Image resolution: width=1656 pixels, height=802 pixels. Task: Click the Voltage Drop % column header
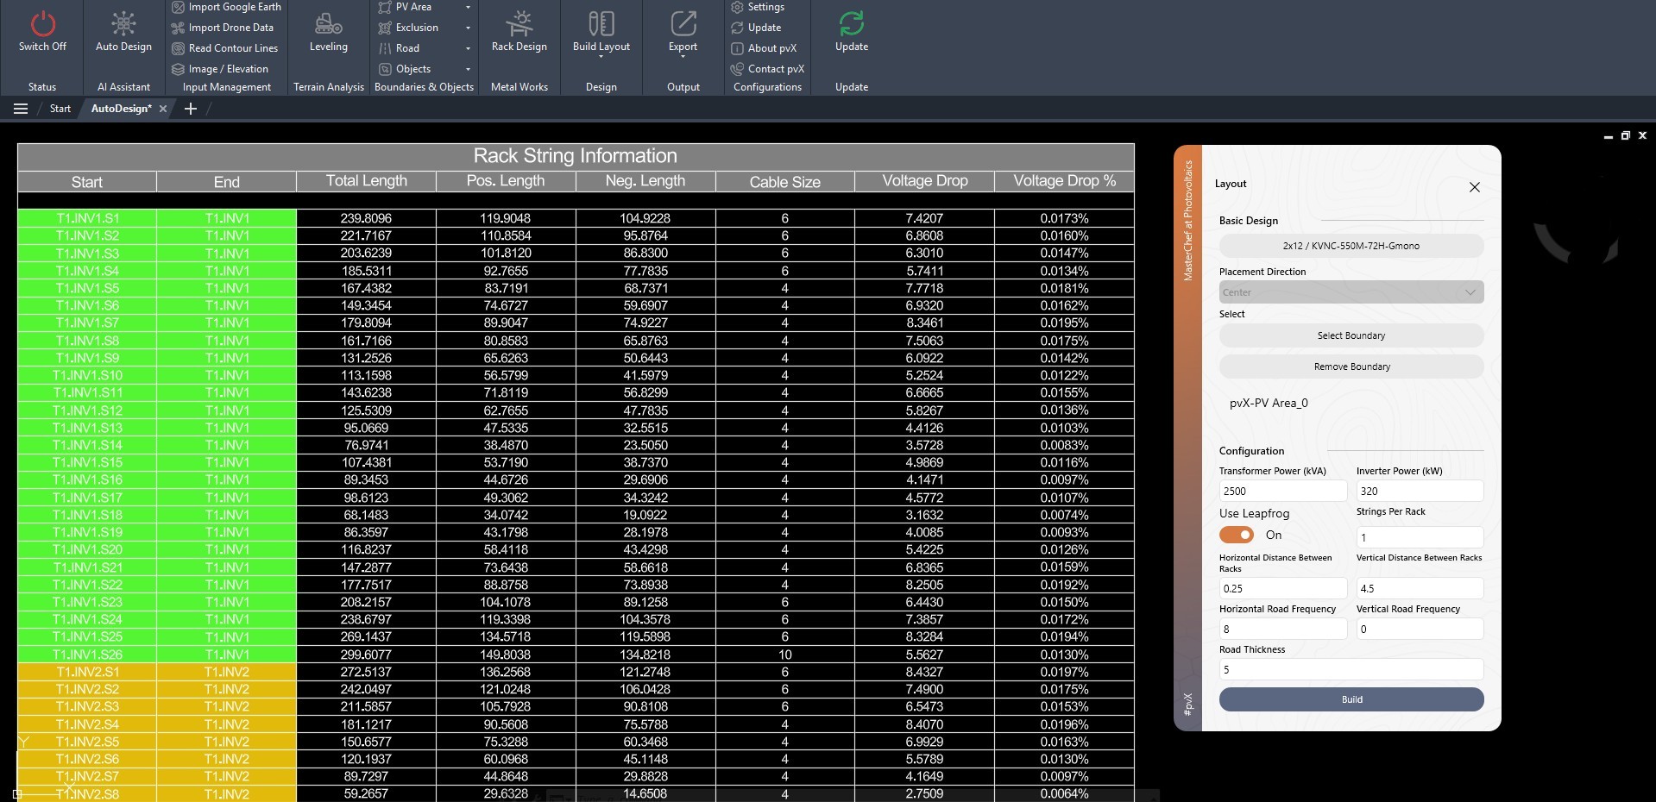point(1064,181)
